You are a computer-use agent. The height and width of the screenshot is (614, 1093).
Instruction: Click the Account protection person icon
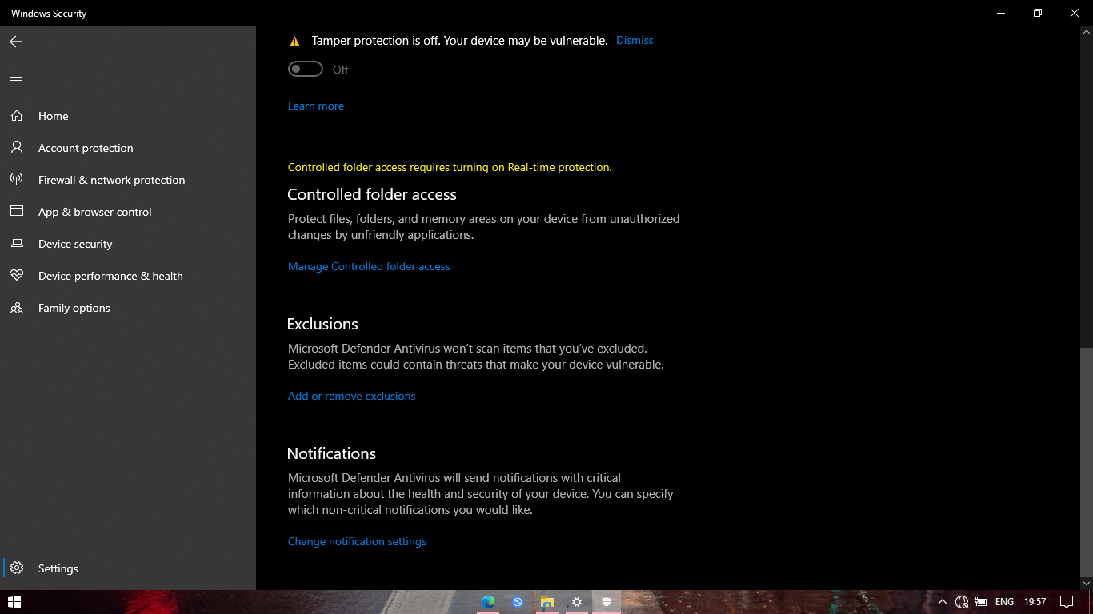click(x=16, y=148)
